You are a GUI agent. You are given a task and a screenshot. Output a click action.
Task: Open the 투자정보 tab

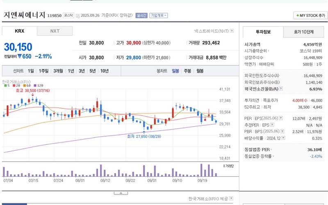263,32
